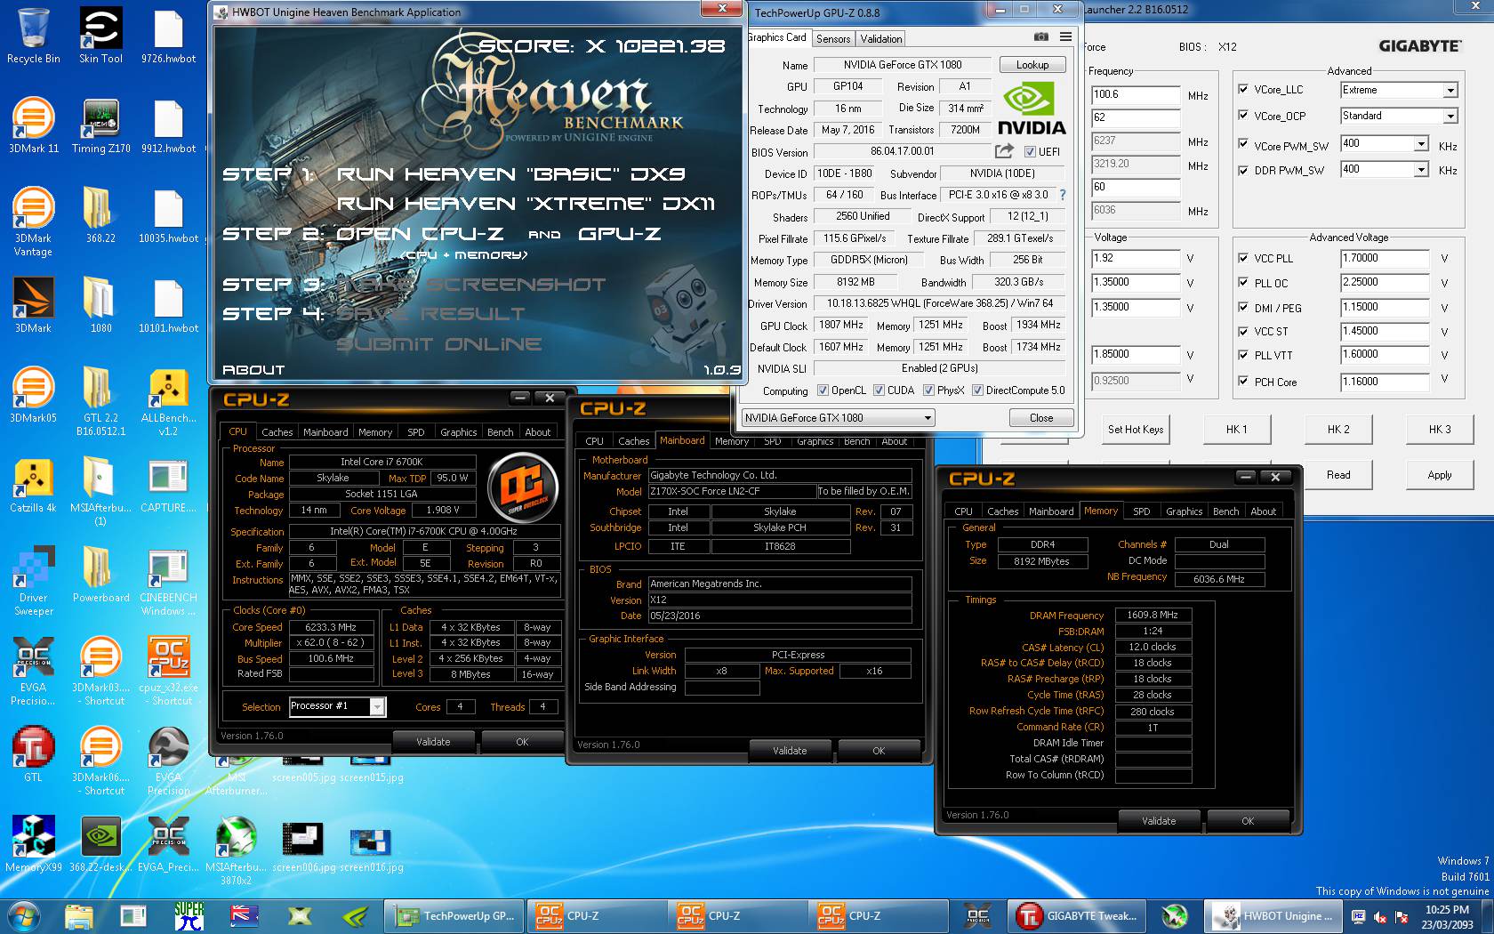Toggle the UEFI checkbox in GPU-Z
The image size is (1494, 934).
pos(1030,152)
